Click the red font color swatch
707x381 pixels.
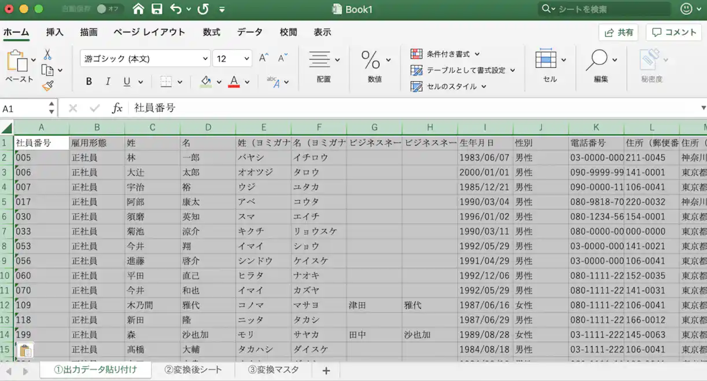(234, 85)
